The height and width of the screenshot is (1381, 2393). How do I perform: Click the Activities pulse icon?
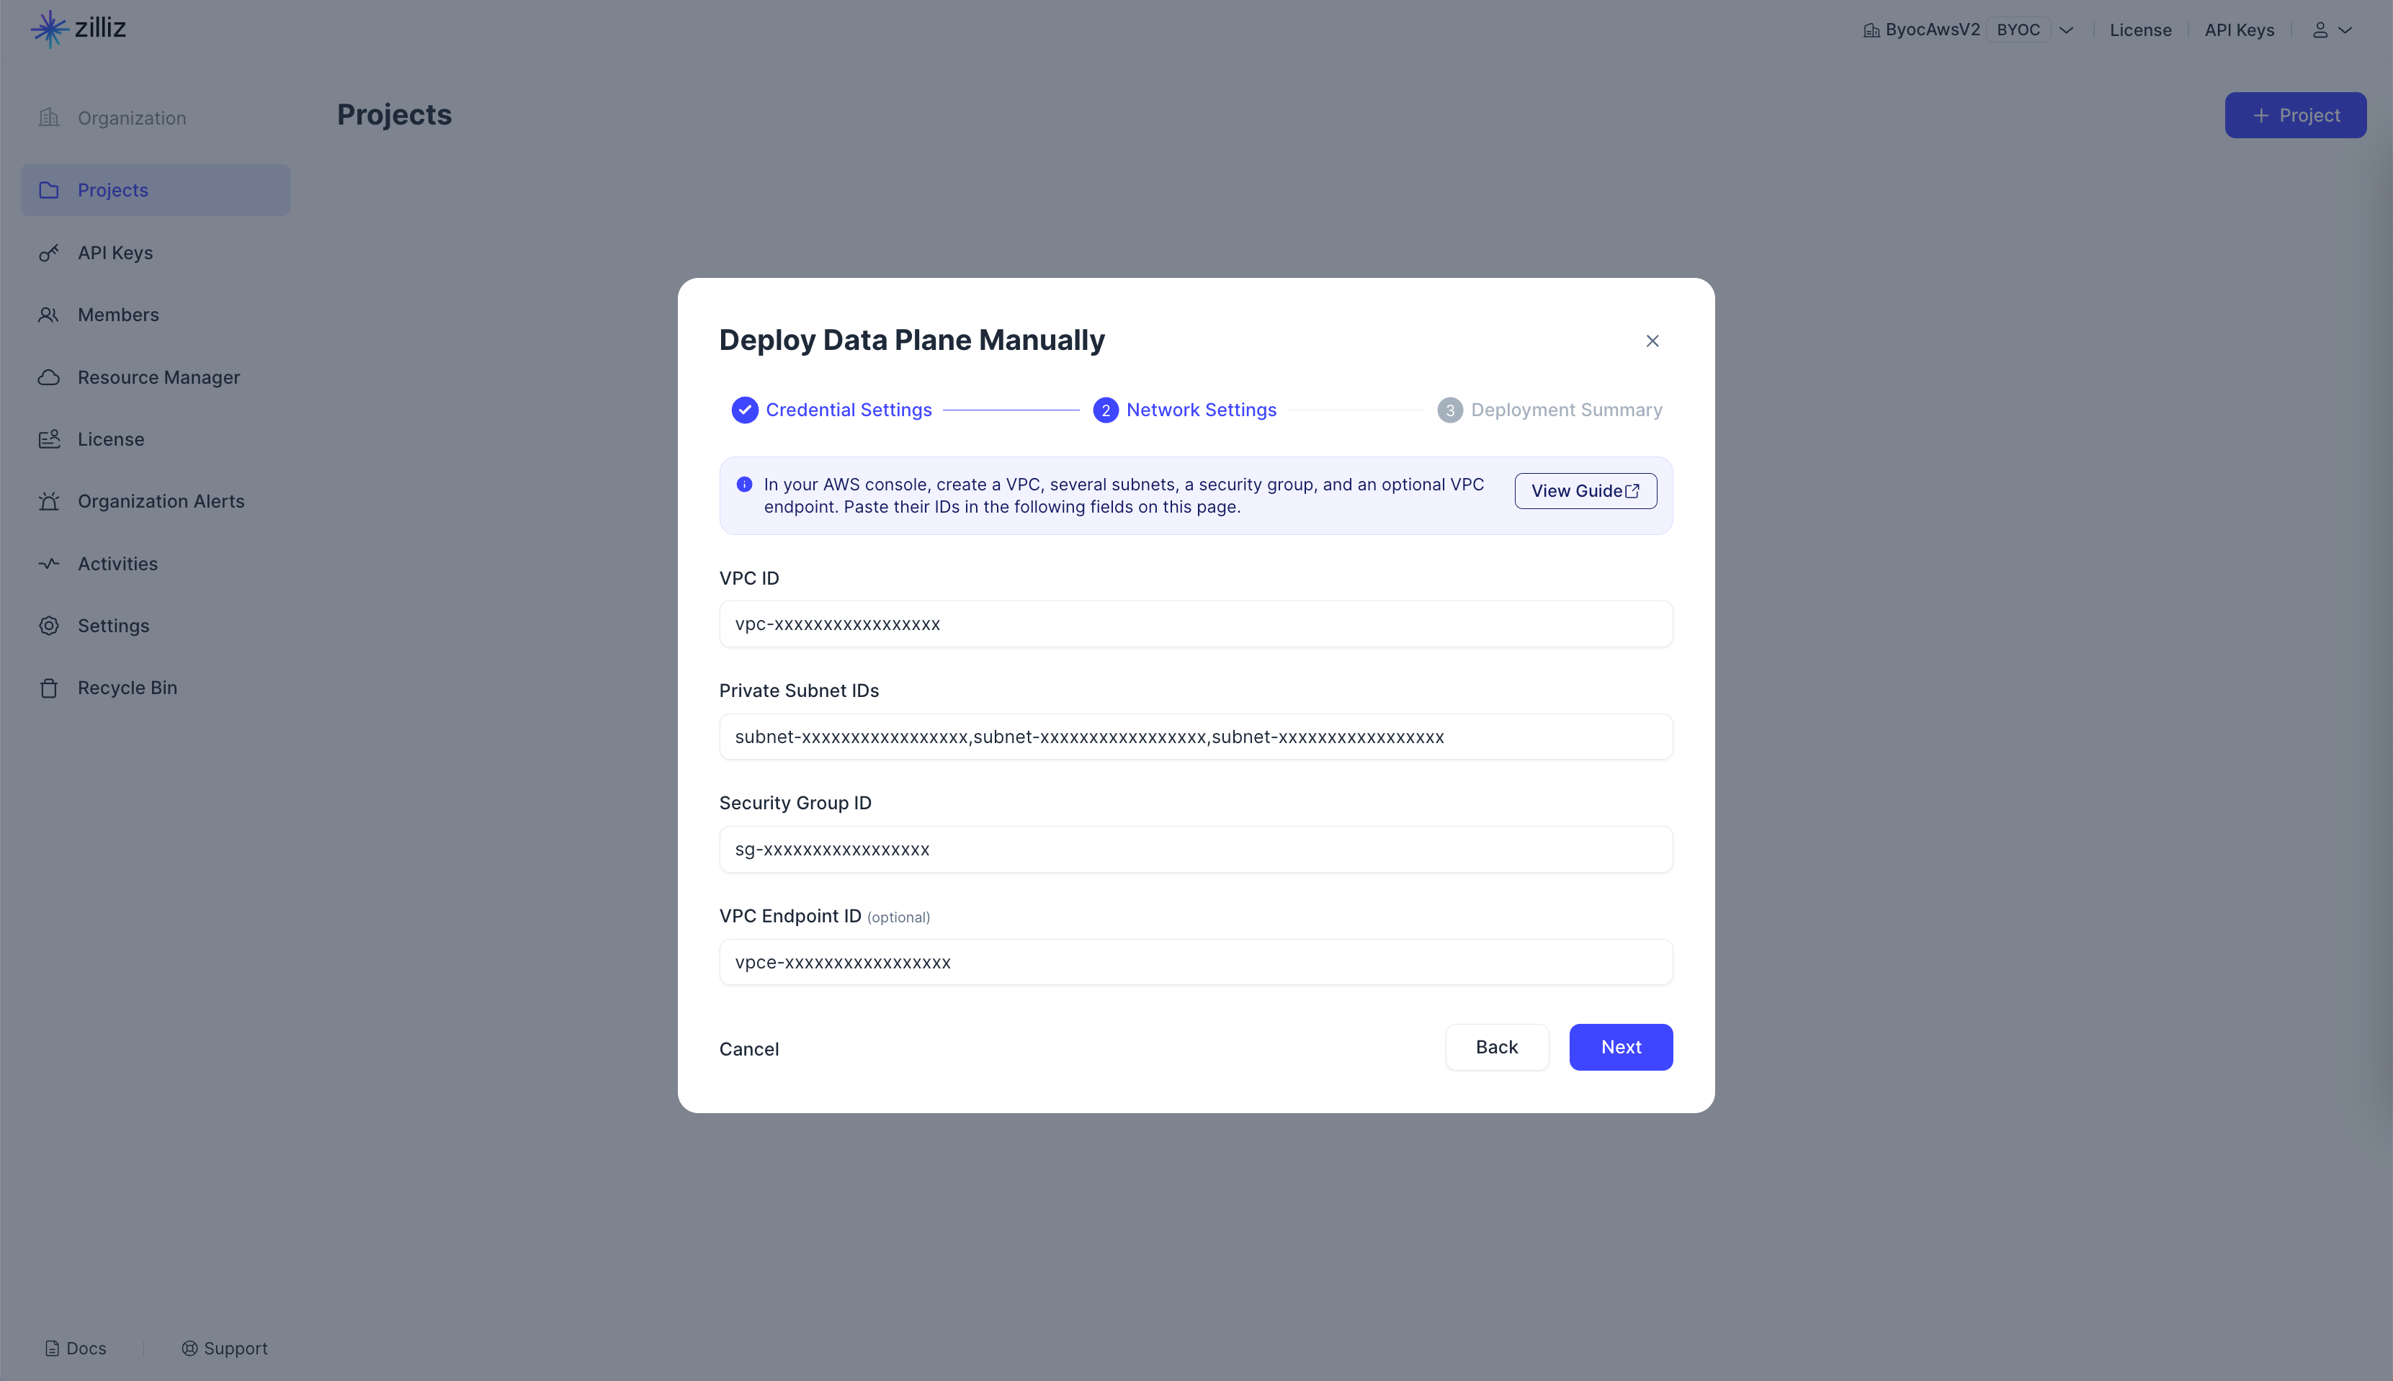tap(48, 563)
